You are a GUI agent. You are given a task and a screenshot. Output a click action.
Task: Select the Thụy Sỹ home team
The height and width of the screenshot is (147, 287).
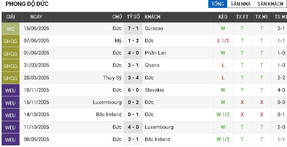[112, 78]
